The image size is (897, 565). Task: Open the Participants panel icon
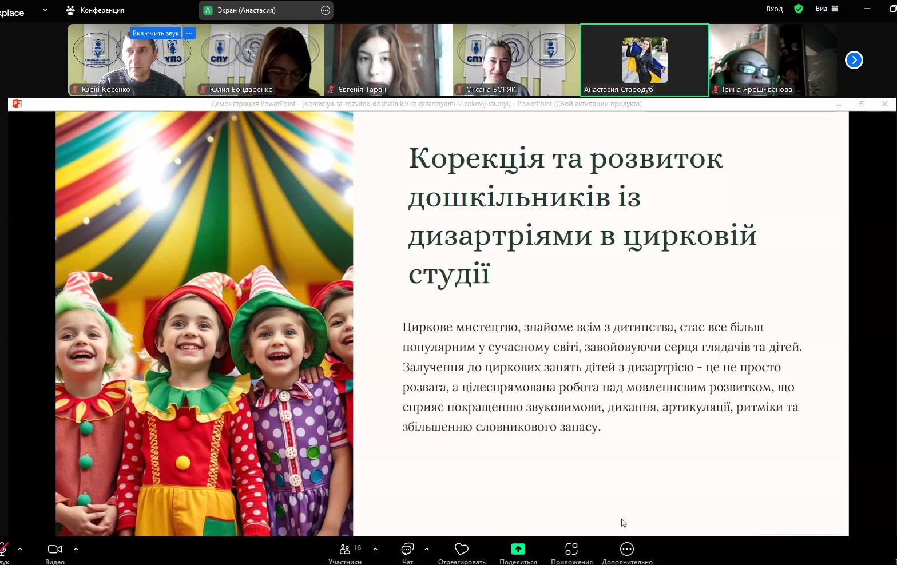click(x=345, y=550)
